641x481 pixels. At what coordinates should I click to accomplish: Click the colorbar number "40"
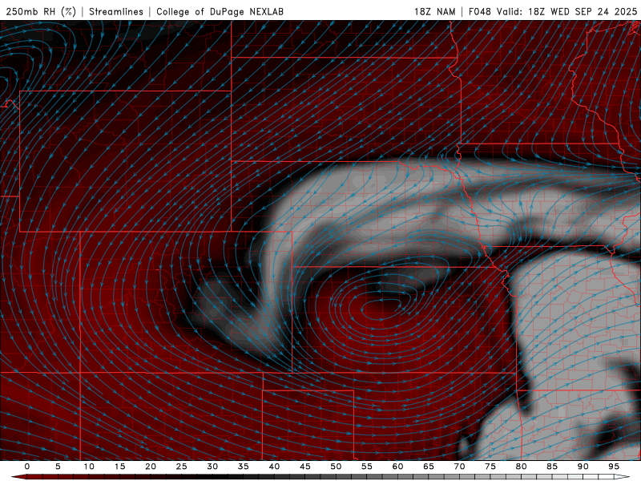pos(274,467)
